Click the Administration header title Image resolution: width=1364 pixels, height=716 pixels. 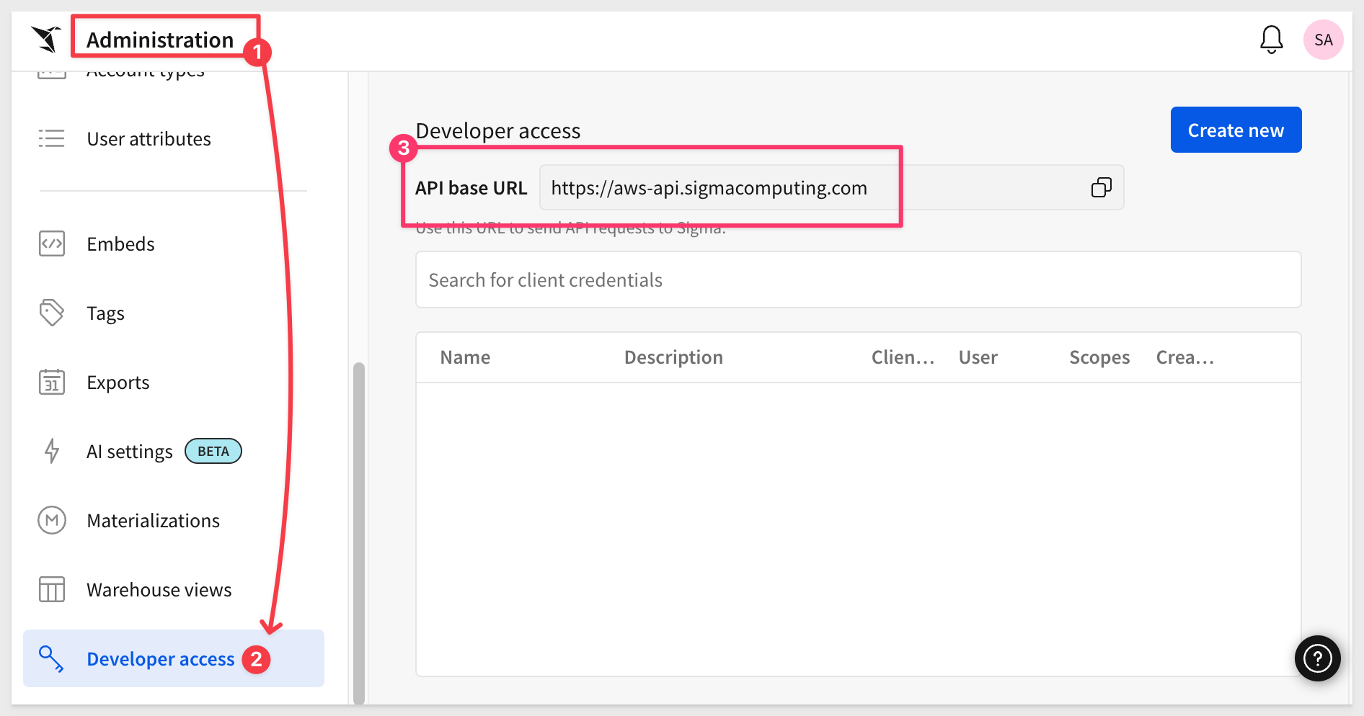(160, 40)
